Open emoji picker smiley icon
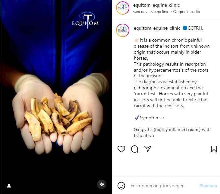Screen dimensions: 220x194 click(121, 186)
